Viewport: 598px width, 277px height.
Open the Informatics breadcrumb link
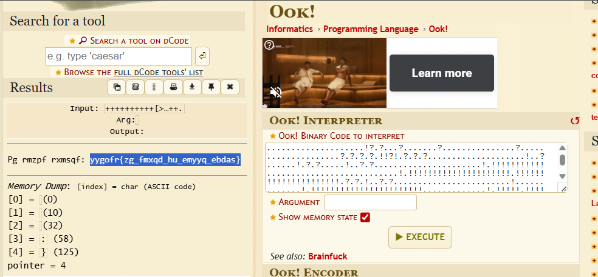coord(289,29)
